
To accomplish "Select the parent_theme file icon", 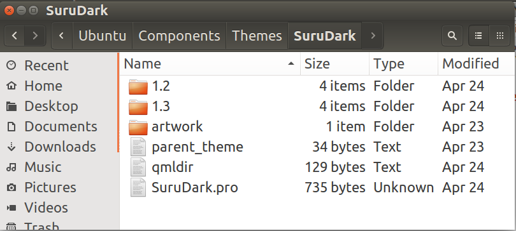I will [138, 147].
